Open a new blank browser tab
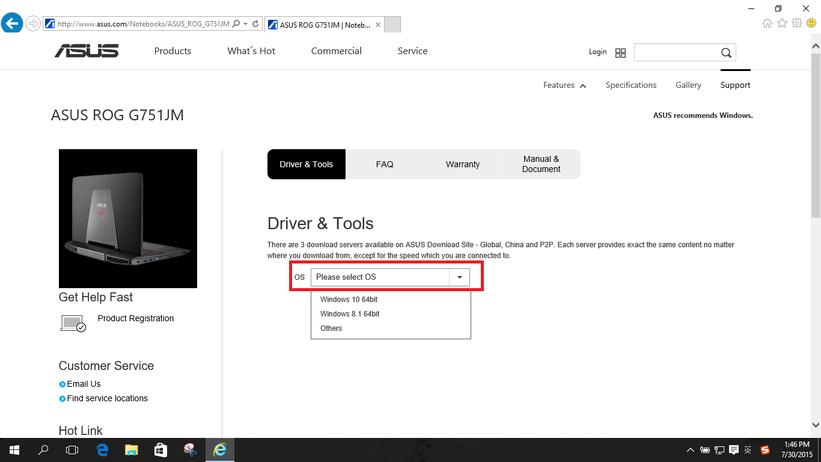Screen dimensions: 821x462 (392, 25)
